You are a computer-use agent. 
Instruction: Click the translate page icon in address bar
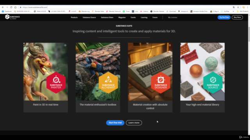click(234, 7)
